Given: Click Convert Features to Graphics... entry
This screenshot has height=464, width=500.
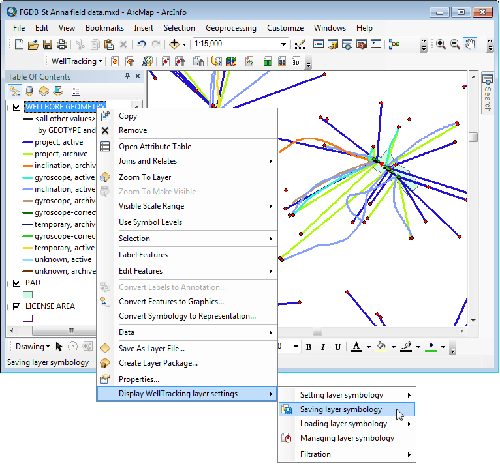Looking at the screenshot, I should pyautogui.click(x=187, y=302).
